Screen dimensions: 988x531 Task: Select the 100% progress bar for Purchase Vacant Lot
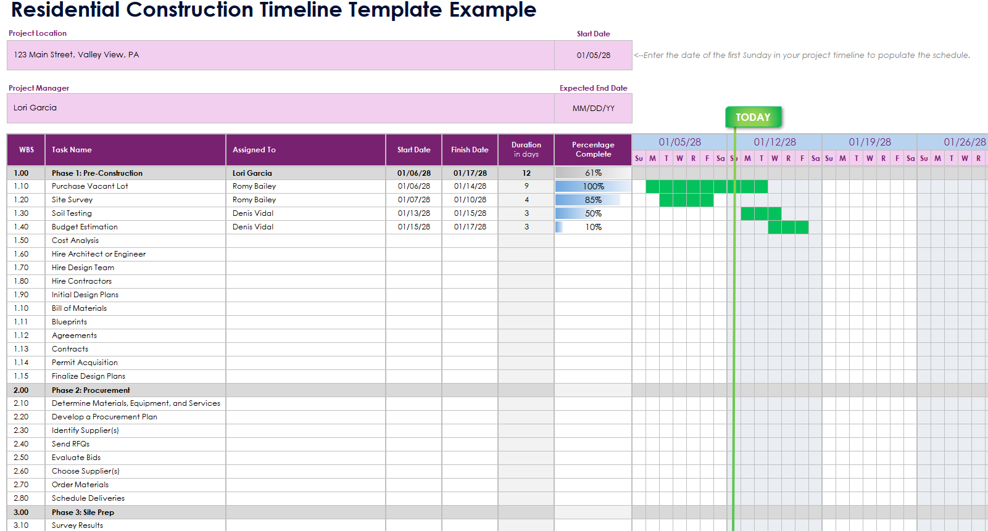(x=593, y=186)
